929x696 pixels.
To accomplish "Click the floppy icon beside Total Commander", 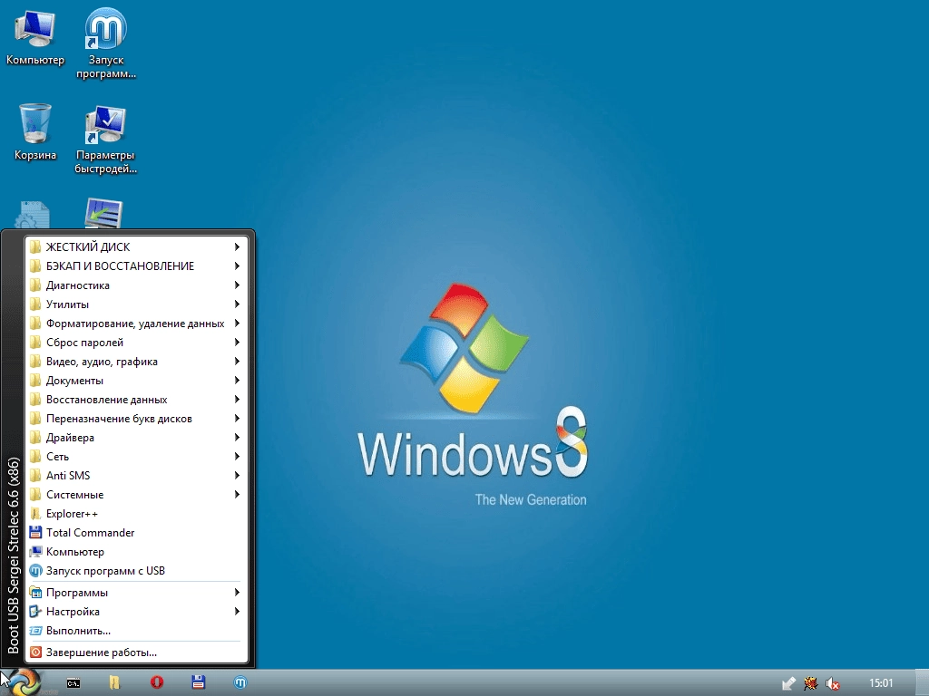I will (35, 532).
